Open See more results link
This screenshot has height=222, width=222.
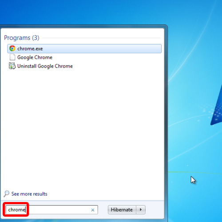click(x=29, y=194)
